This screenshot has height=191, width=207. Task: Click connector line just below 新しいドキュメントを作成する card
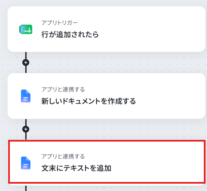pyautogui.click(x=26, y=122)
